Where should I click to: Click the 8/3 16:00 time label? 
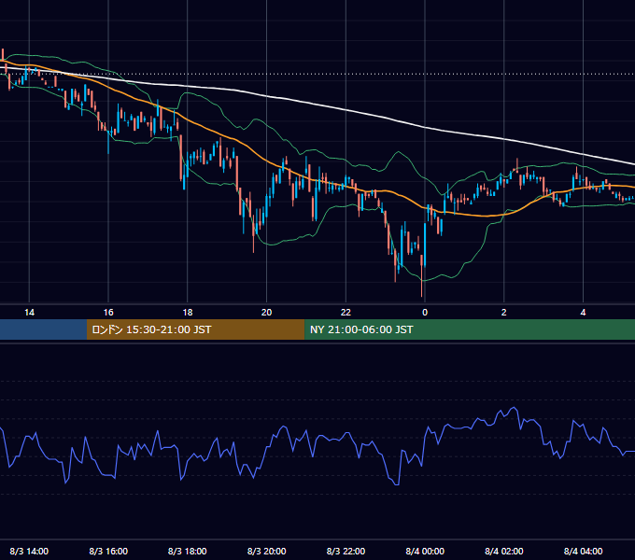click(108, 551)
